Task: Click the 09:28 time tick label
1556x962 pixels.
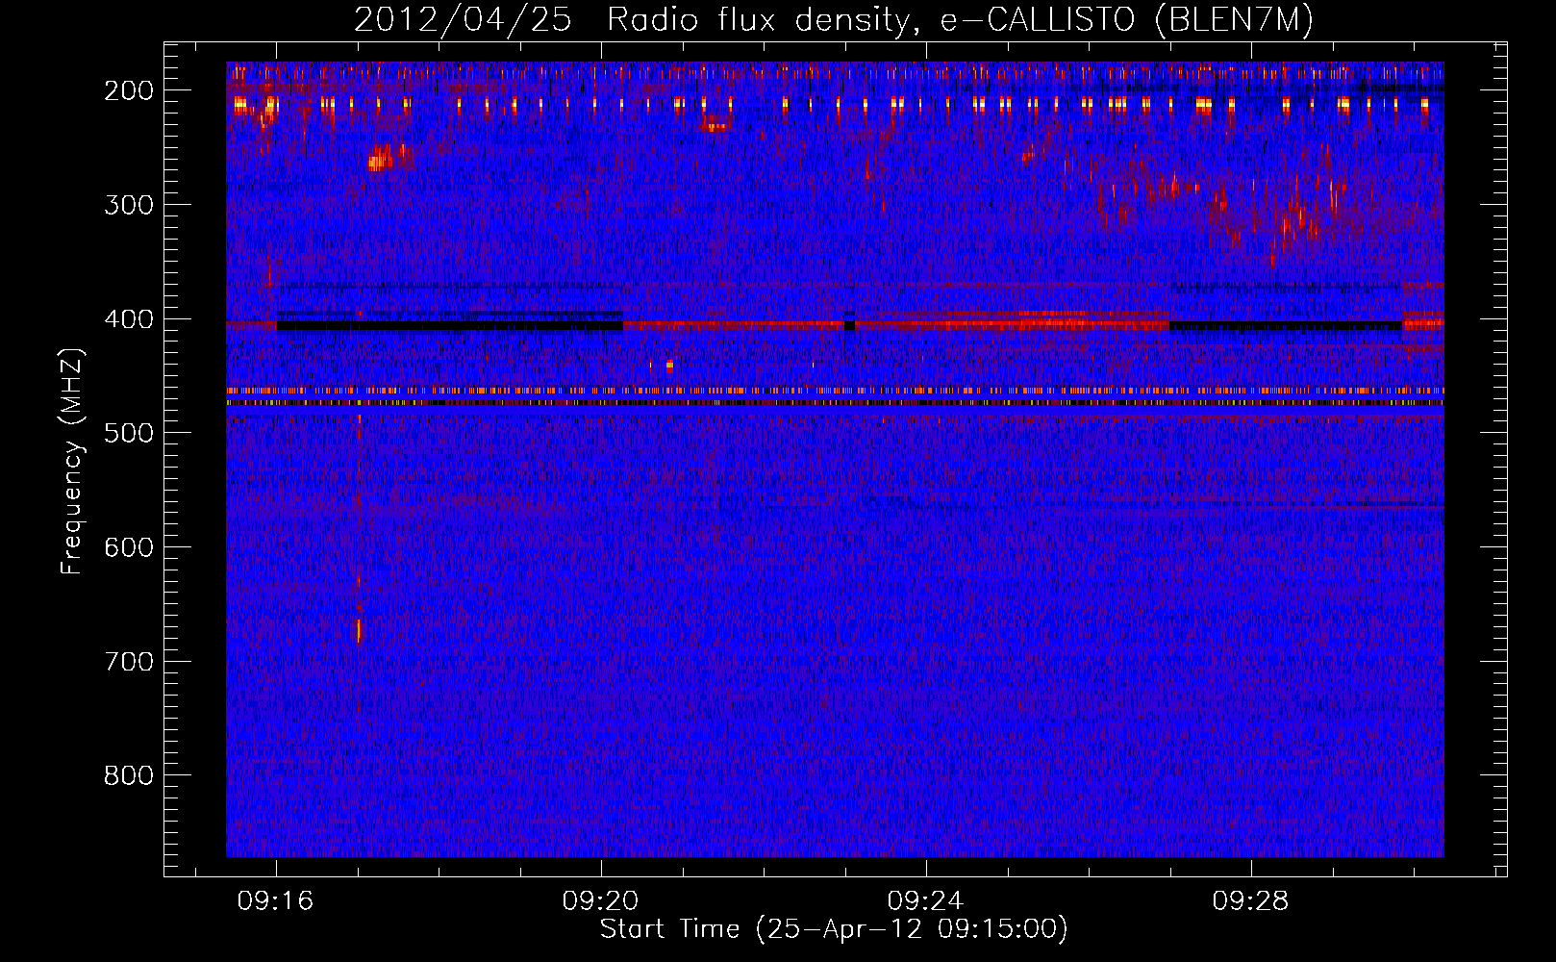Action: click(x=1251, y=901)
